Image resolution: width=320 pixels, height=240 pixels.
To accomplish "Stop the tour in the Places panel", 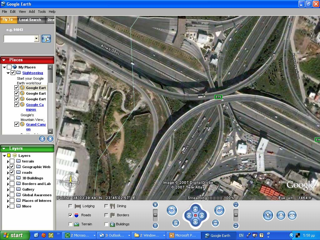I will (x=50, y=139).
